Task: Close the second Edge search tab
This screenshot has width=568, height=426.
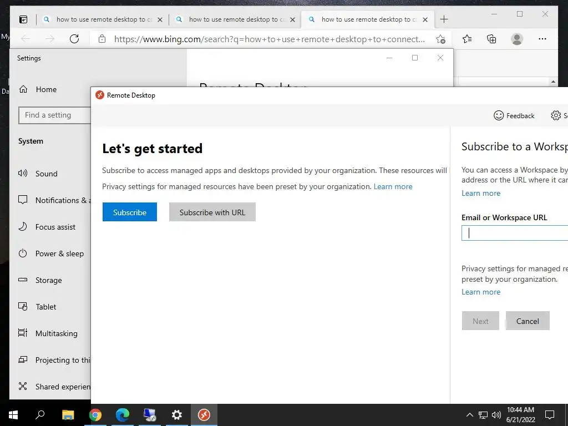Action: pyautogui.click(x=293, y=19)
